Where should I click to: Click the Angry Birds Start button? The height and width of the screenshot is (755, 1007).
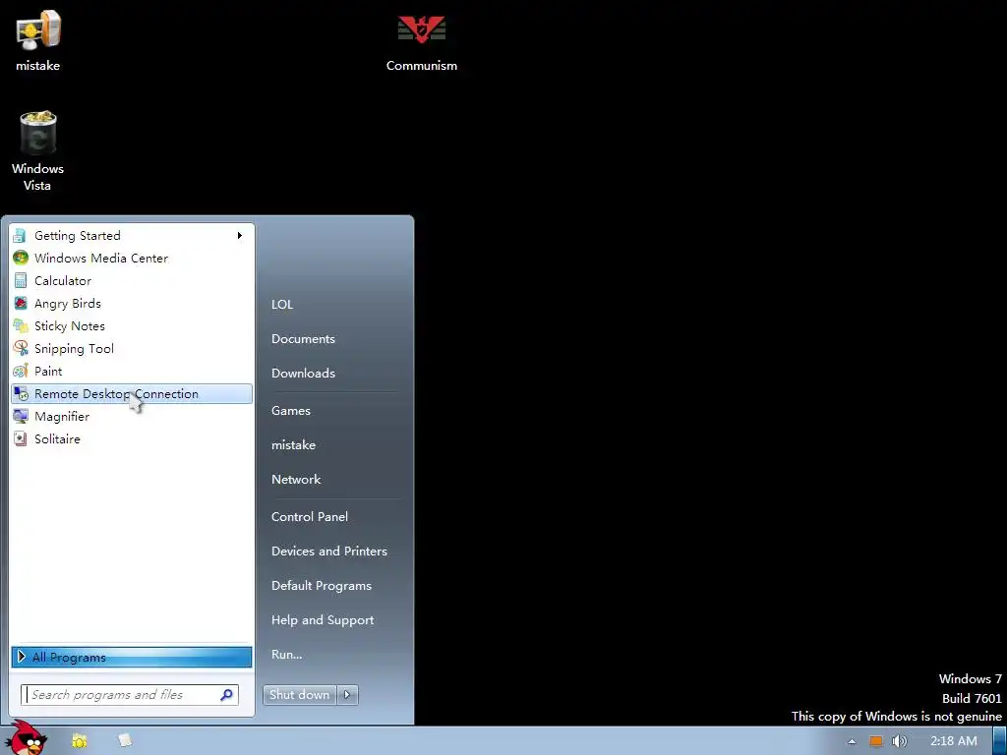click(x=27, y=739)
